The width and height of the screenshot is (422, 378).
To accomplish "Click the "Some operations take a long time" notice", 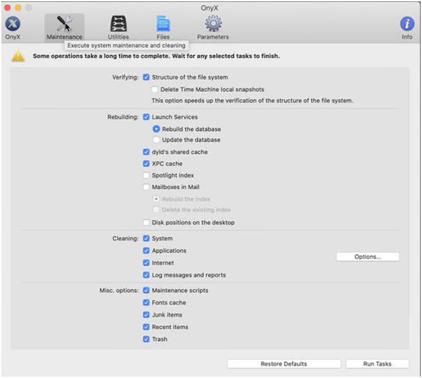I will (157, 56).
